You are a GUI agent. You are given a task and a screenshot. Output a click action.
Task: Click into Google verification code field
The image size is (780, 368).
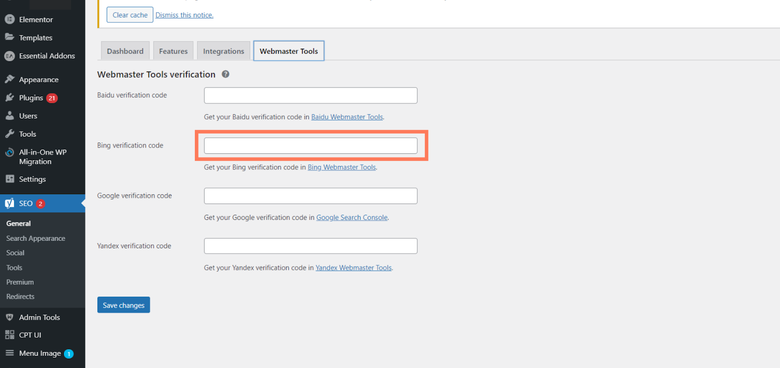[311, 196]
